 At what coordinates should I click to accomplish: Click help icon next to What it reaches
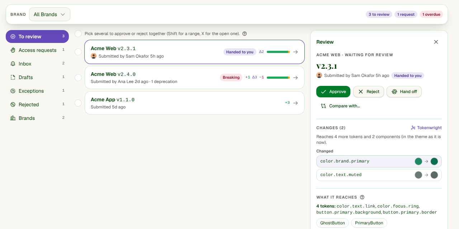tap(362, 197)
